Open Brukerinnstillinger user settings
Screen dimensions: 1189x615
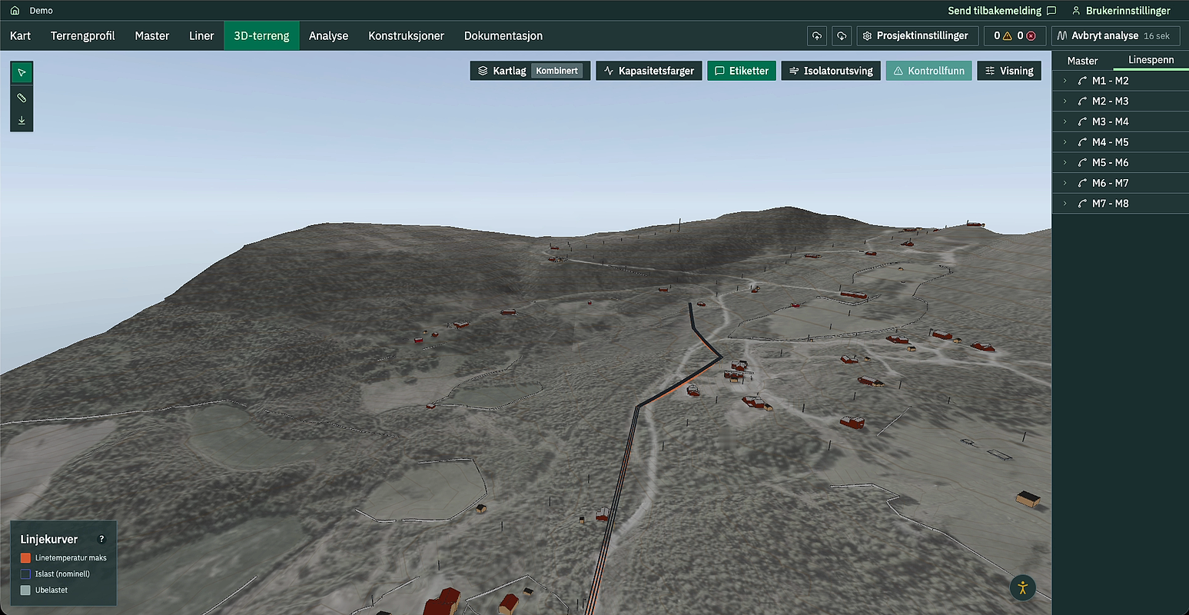[1121, 11]
